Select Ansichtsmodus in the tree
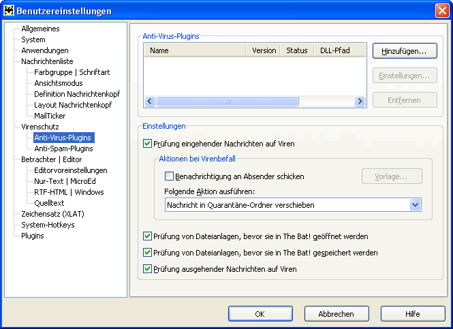Viewport: 453px width, 329px height. [59, 83]
